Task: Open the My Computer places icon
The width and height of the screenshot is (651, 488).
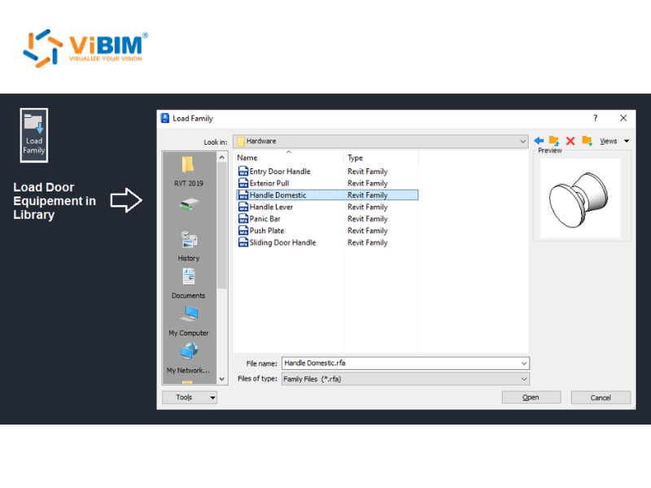Action: 190,314
